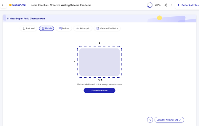This screenshot has height=126, width=199.
Task: Open the Diskusi tab
Action: point(64,28)
